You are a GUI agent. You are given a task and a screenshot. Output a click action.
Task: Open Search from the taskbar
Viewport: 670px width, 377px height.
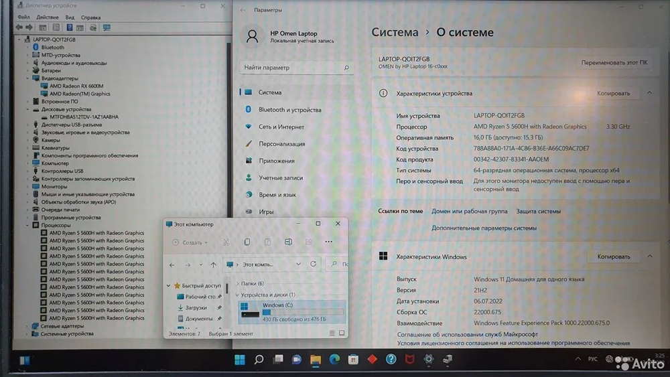259,360
